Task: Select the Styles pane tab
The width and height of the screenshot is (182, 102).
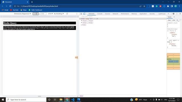Action: pos(169,17)
